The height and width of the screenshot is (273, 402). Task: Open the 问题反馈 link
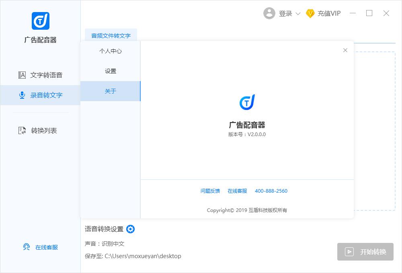pos(210,191)
